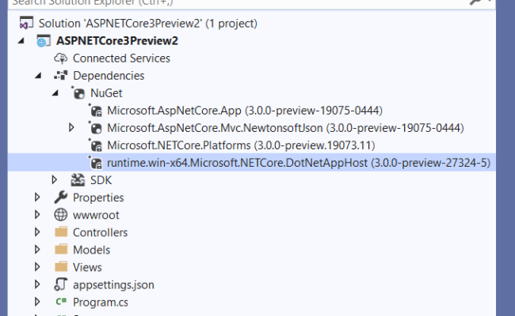Click the Controllers folder icon

tap(61, 231)
